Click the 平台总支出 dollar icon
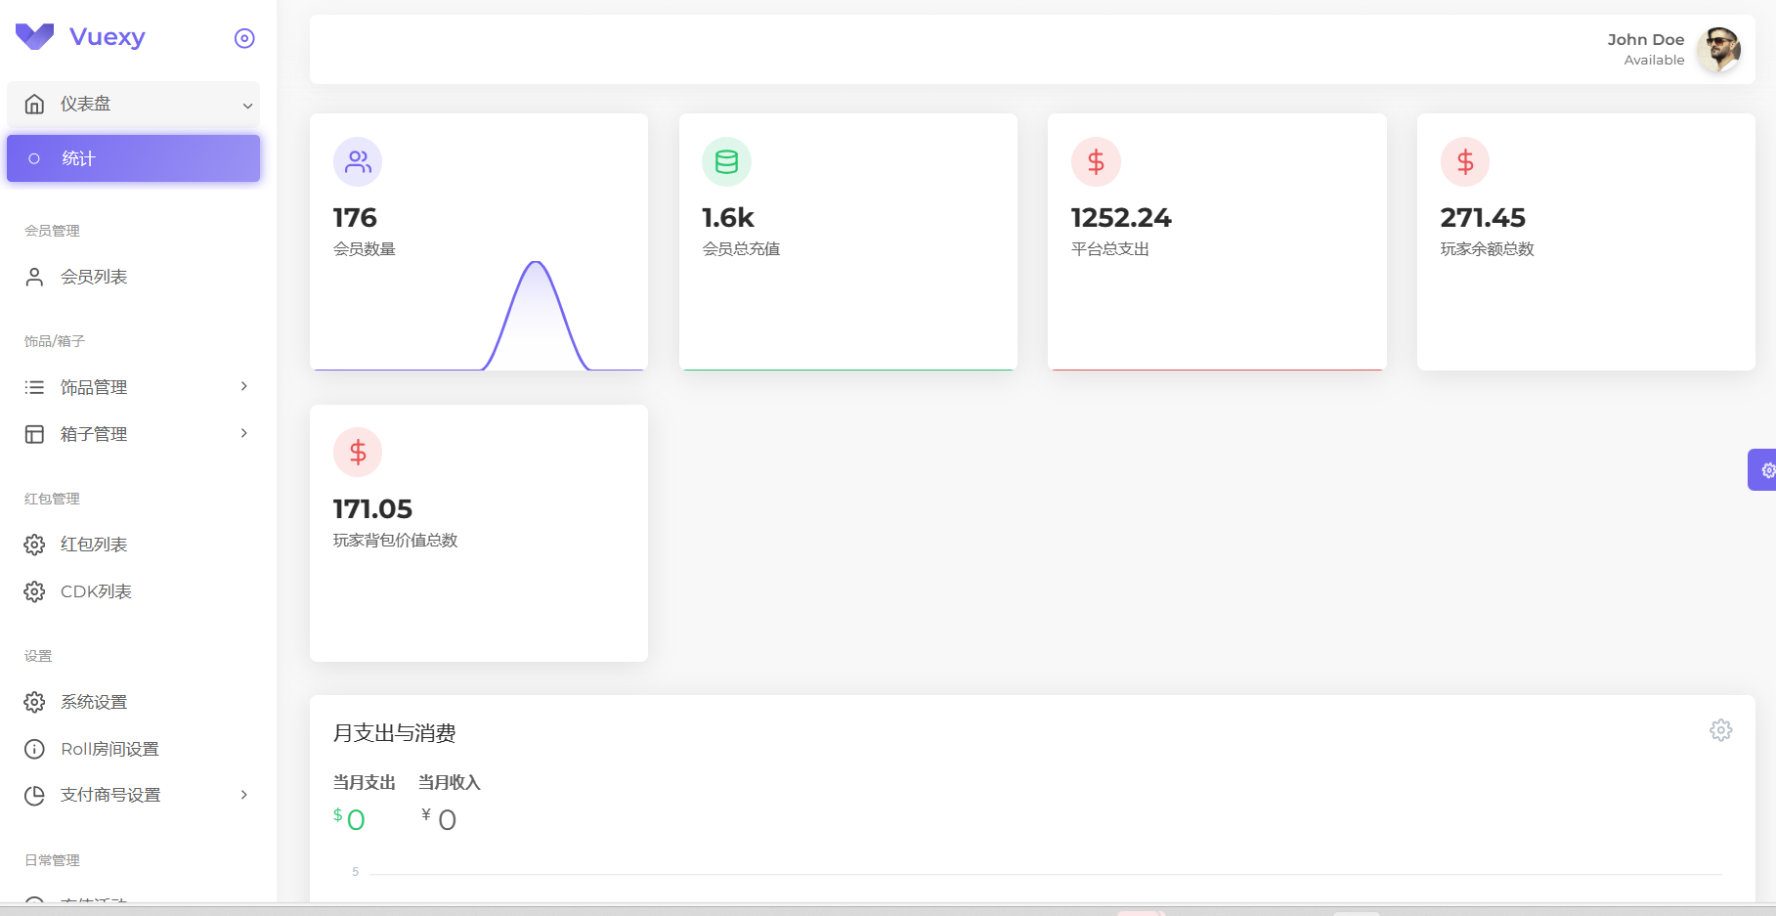The image size is (1776, 916). (1096, 161)
